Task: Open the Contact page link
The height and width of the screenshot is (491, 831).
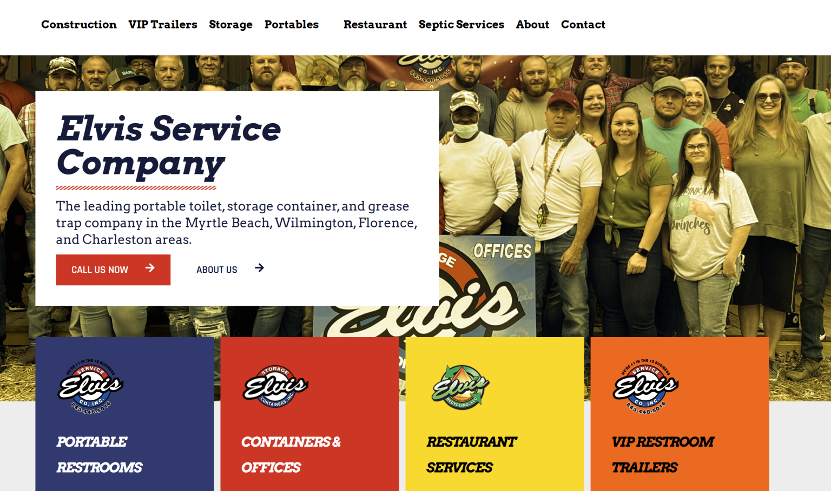Action: pyautogui.click(x=583, y=24)
